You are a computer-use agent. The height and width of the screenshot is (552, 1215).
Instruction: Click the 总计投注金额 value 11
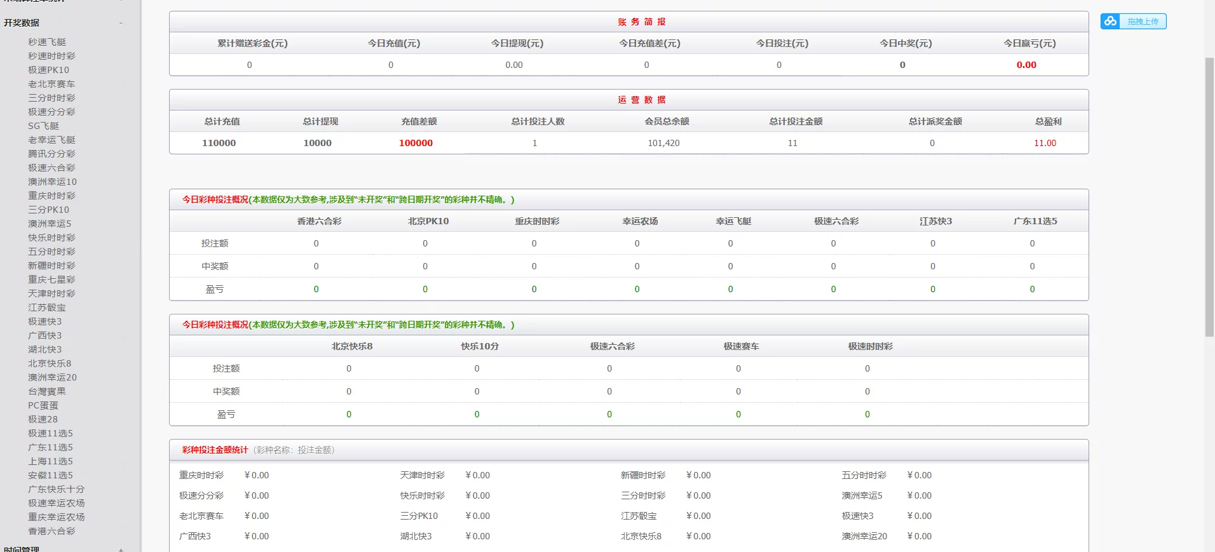[792, 143]
